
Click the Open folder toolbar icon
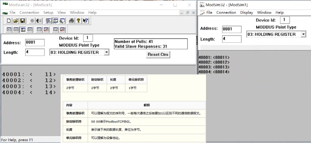tap(15, 21)
